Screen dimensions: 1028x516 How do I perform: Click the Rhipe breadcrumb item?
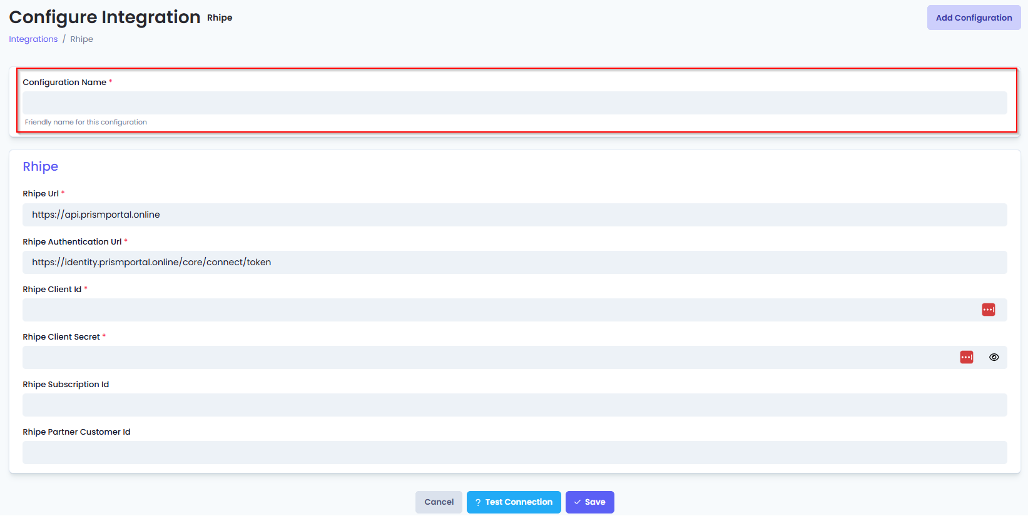point(81,39)
